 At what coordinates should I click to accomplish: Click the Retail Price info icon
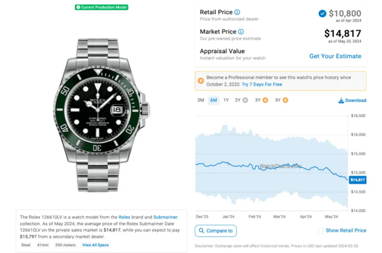coord(238,12)
